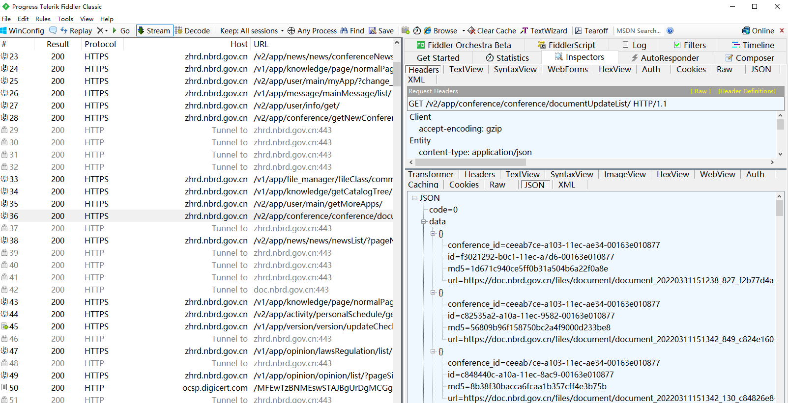788x403 pixels.
Task: Open the Tools menu
Action: click(65, 19)
